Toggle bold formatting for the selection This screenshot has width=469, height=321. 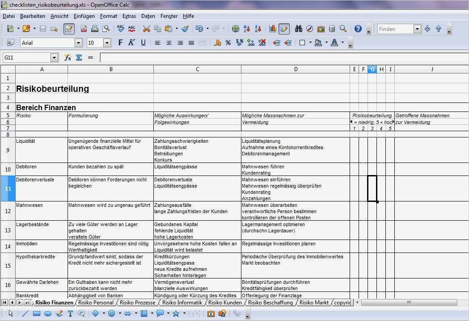pyautogui.click(x=120, y=43)
